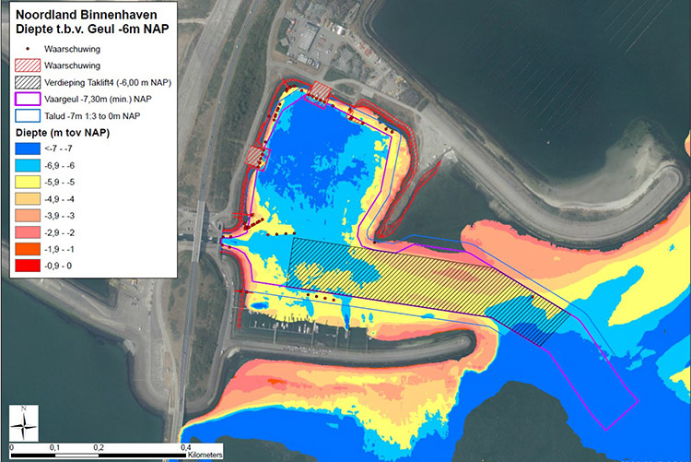Click the north arrow compass icon
The width and height of the screenshot is (691, 462).
click(24, 423)
